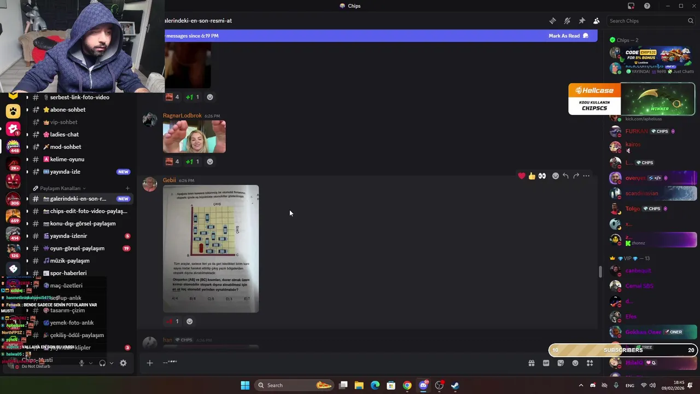Open spor-haberleri channel
Image resolution: width=700 pixels, height=394 pixels.
pos(79,273)
